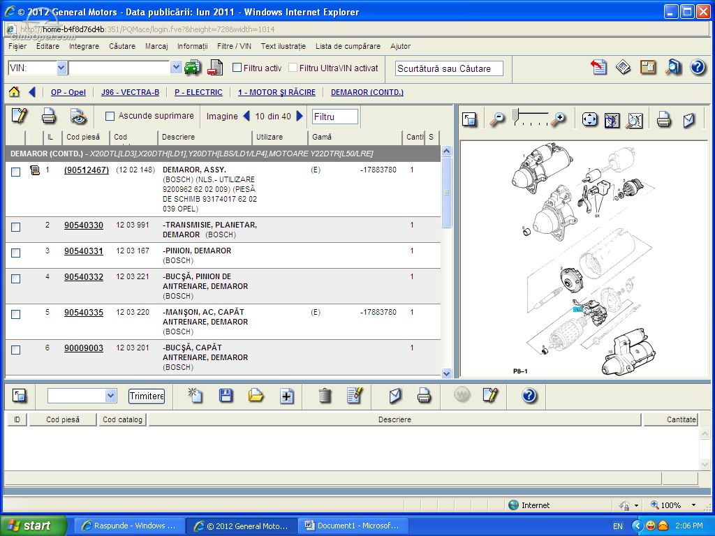Viewport: 715px width, 536px height.
Task: Go to the previous image arrow
Action: (x=246, y=116)
